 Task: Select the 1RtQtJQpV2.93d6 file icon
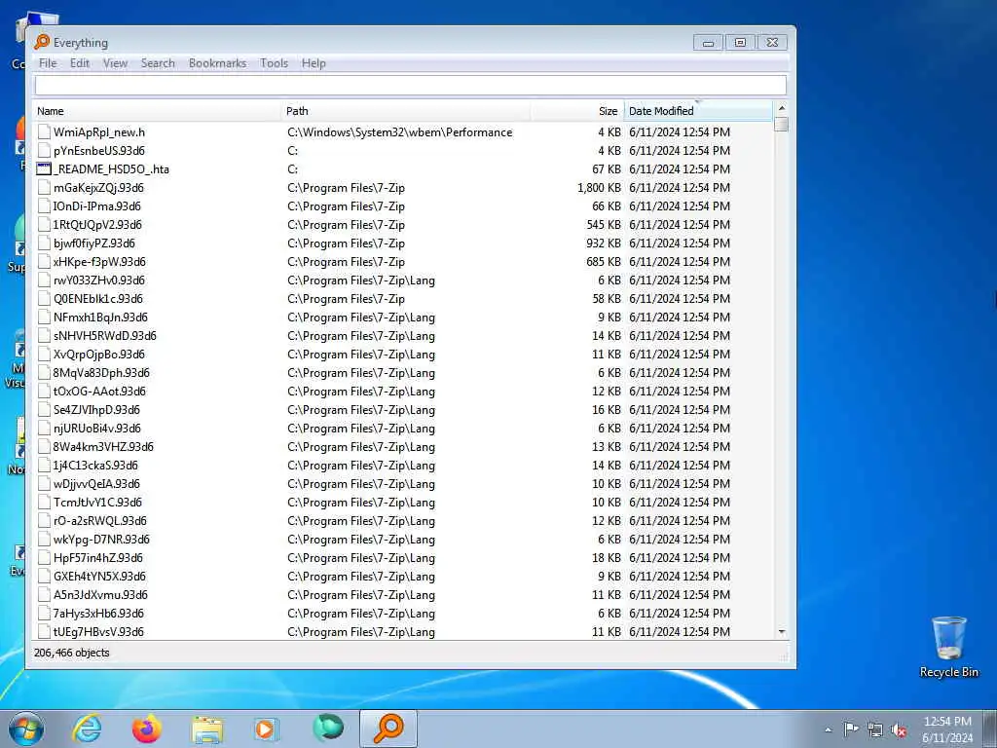(x=43, y=225)
